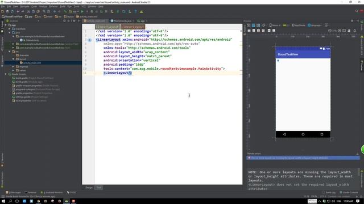The image size is (364, 204).
Task: Select settings.gradle file
Action: tap(30, 97)
